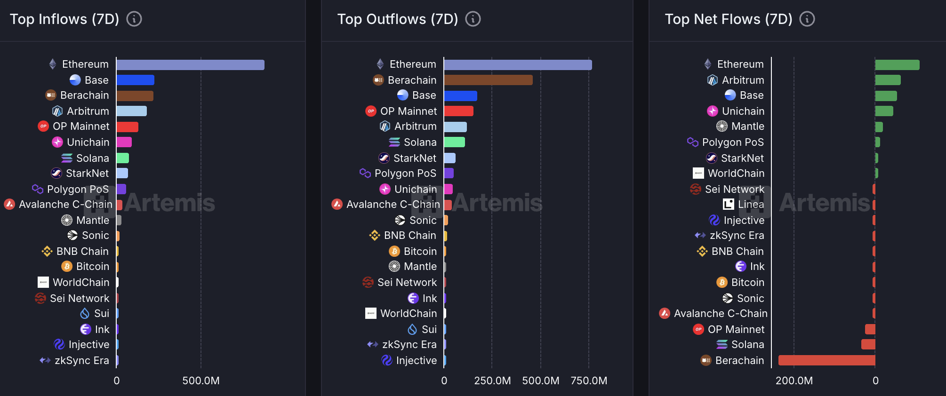Screen dimensions: 946x396
Task: Click the Unichain label in Top Outflows
Action: click(416, 189)
